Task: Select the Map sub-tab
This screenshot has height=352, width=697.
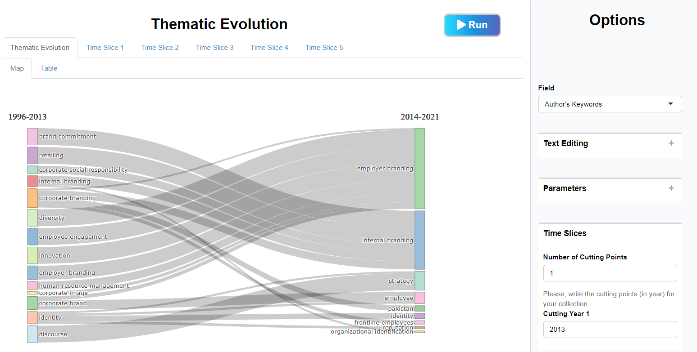Action: point(17,68)
